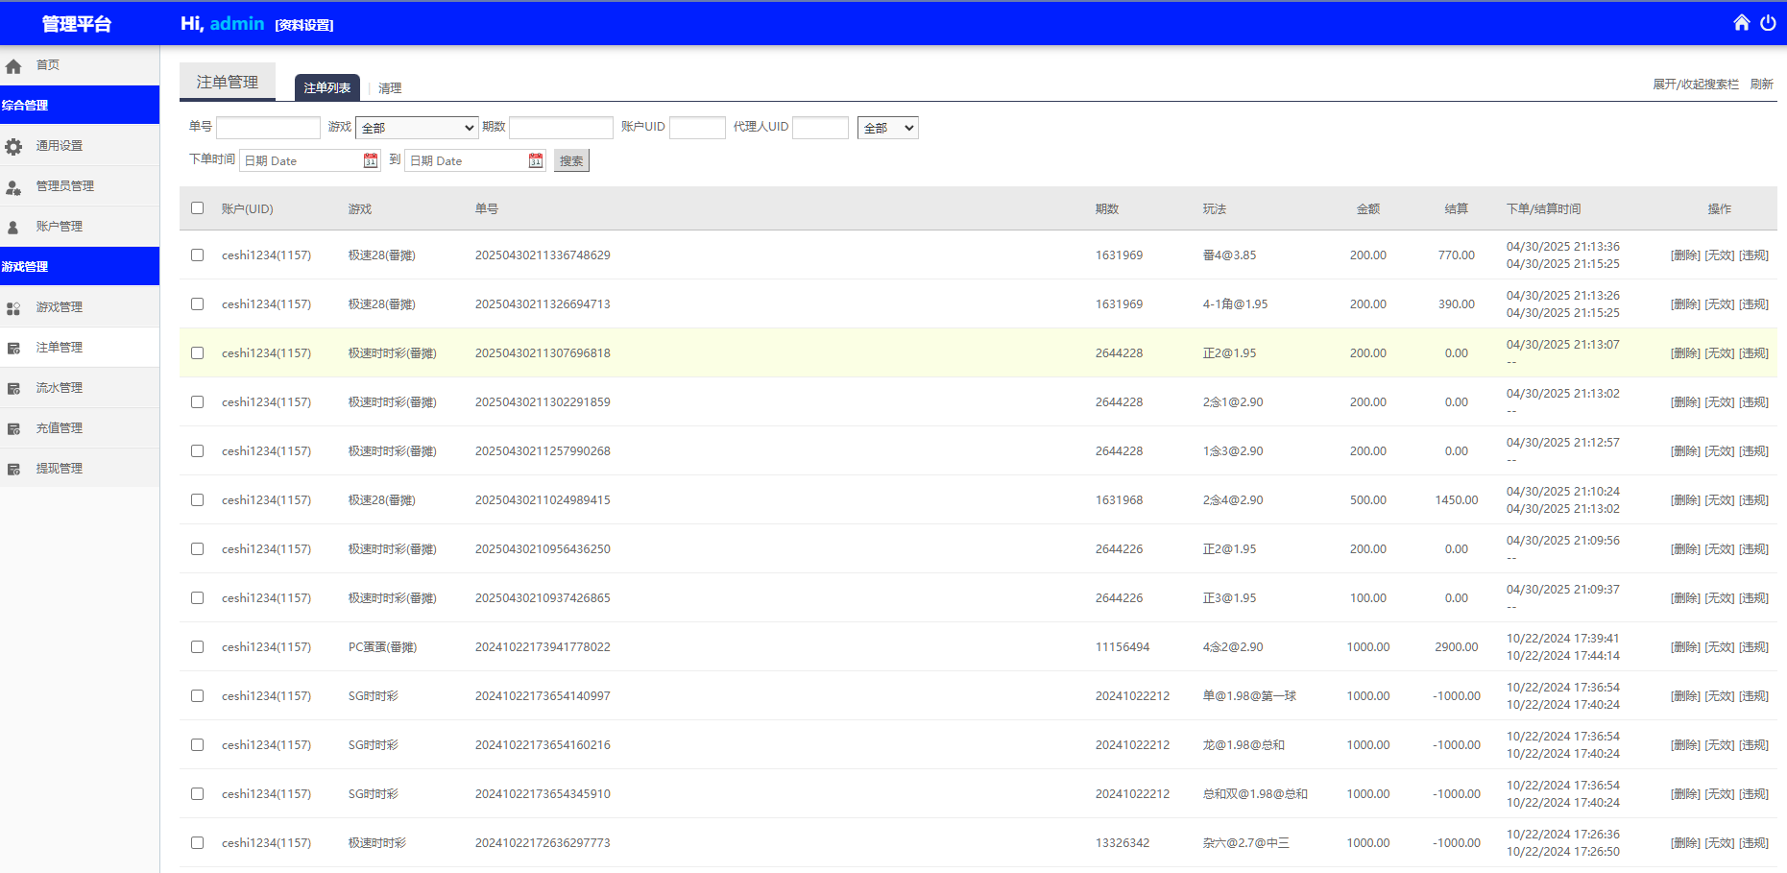Click the 首页 house icon in sidebar

pos(13,66)
